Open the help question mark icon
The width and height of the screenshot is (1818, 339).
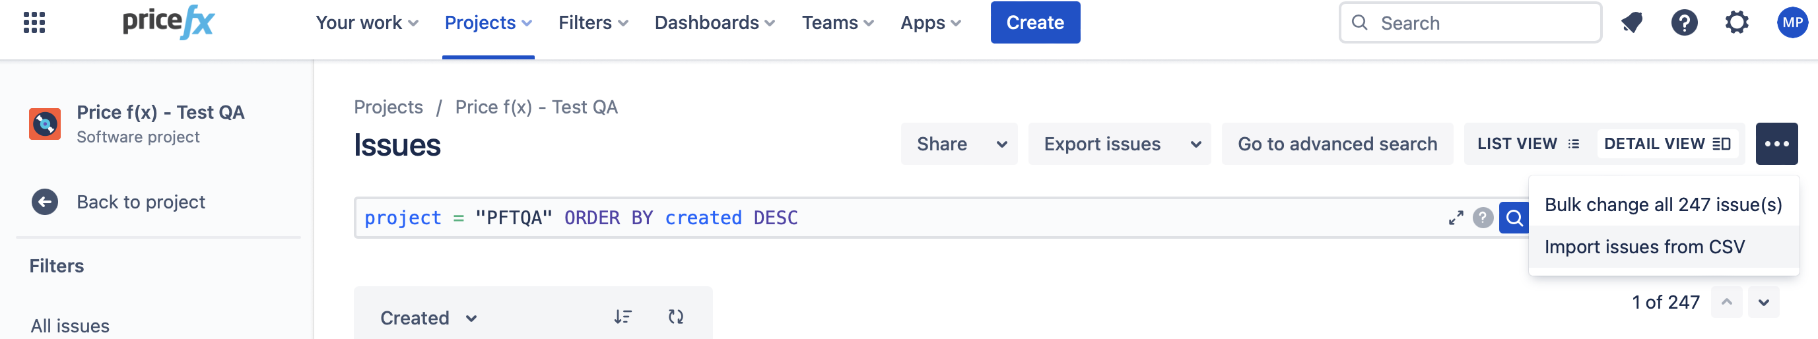1683,22
